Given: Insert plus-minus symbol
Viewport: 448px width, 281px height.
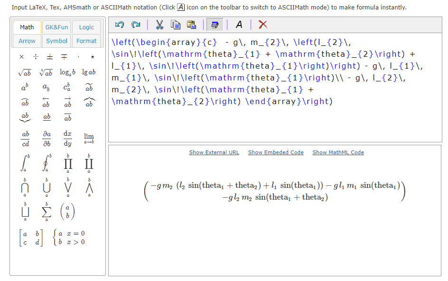Looking at the screenshot, I should (x=50, y=57).
